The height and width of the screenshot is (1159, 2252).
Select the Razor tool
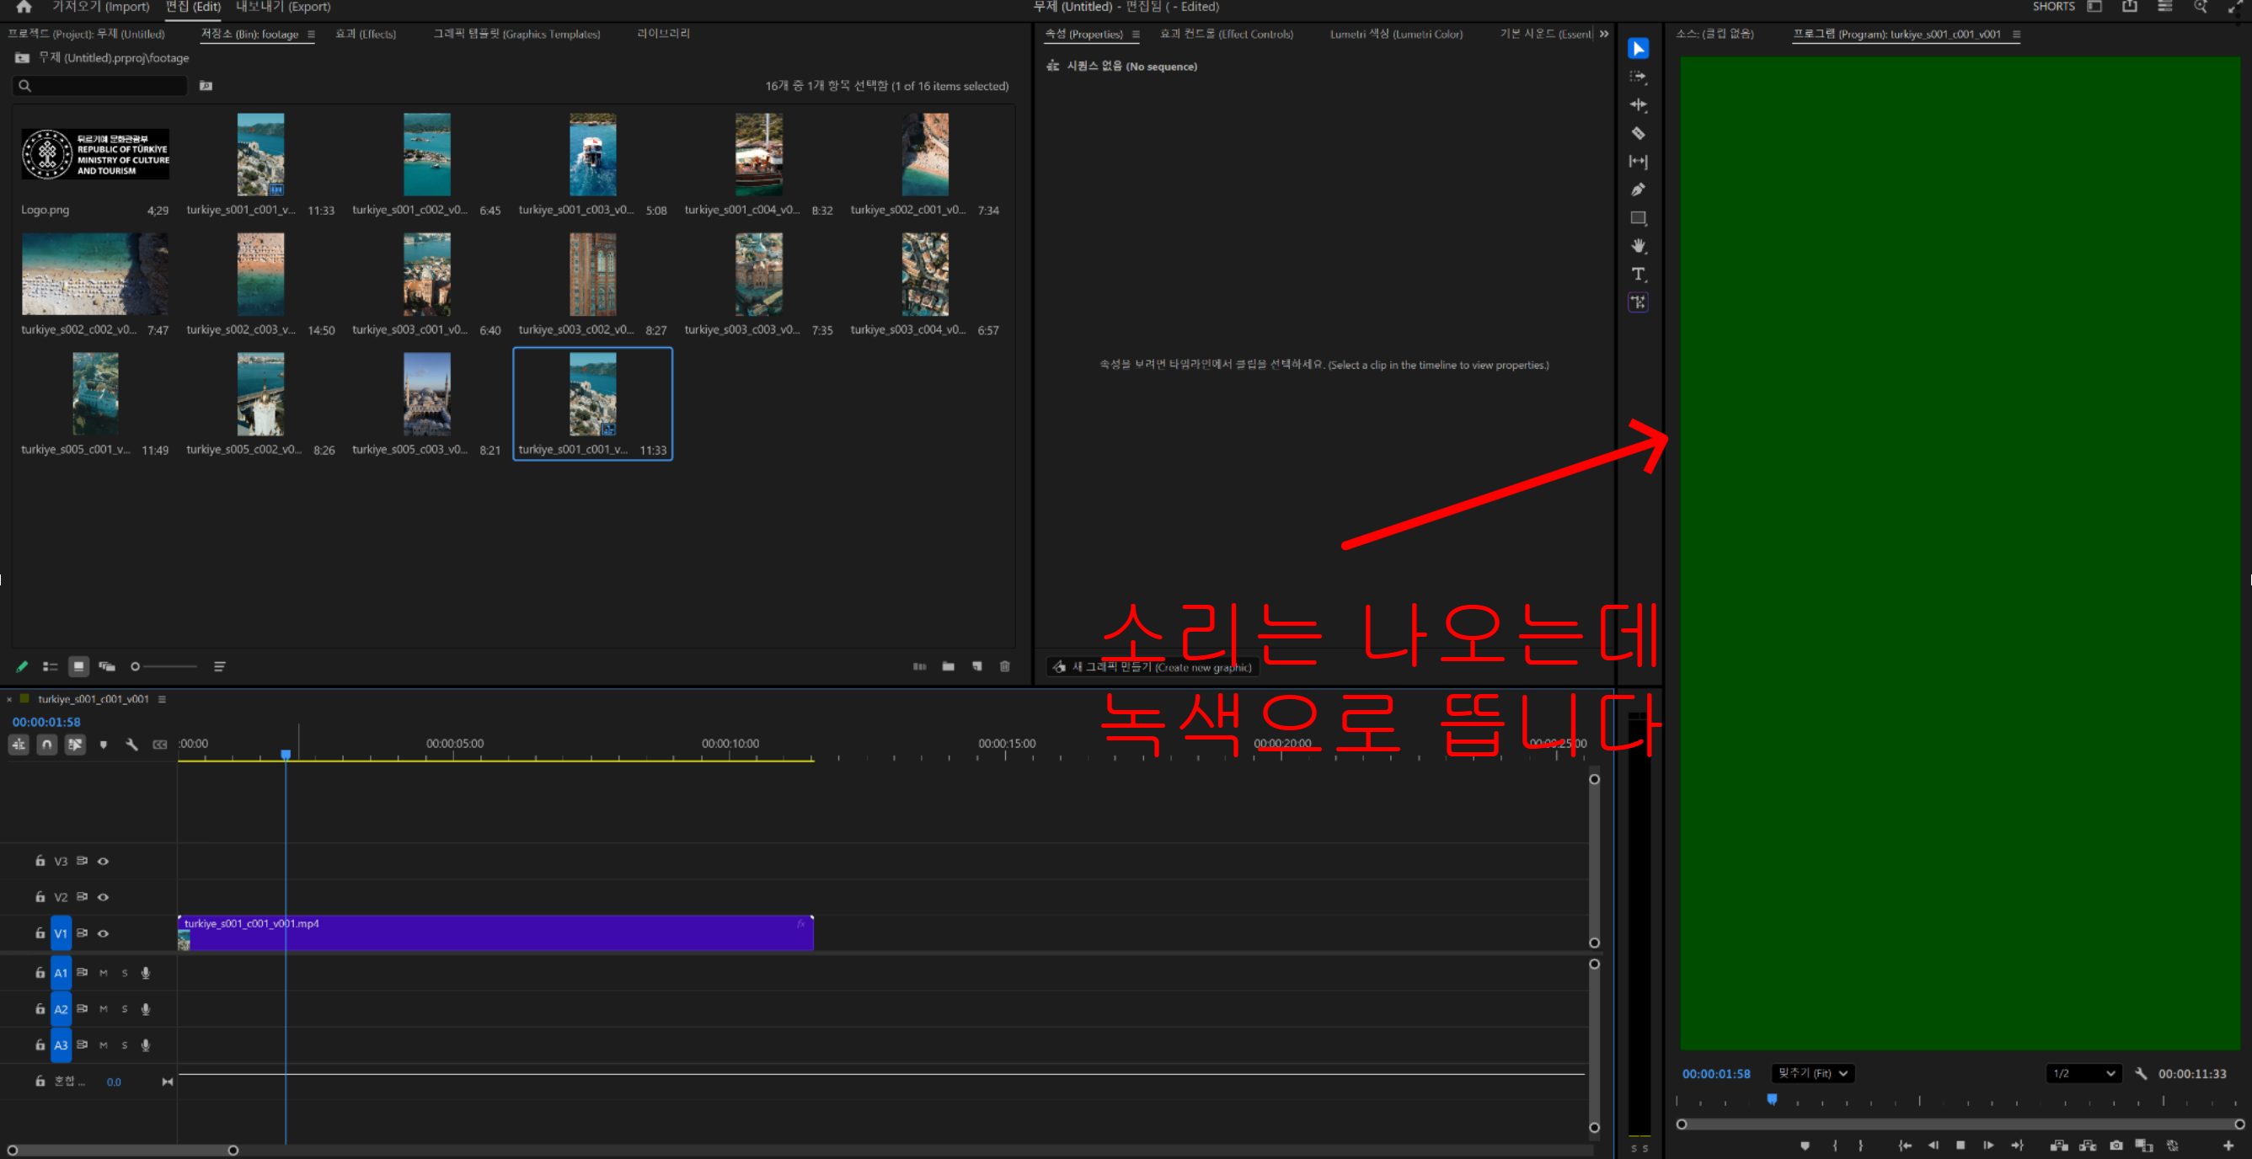pos(1638,133)
